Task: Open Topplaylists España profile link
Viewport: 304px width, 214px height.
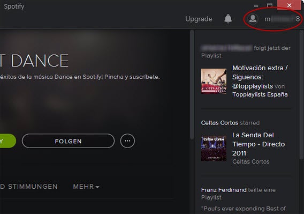Action: 260,94
